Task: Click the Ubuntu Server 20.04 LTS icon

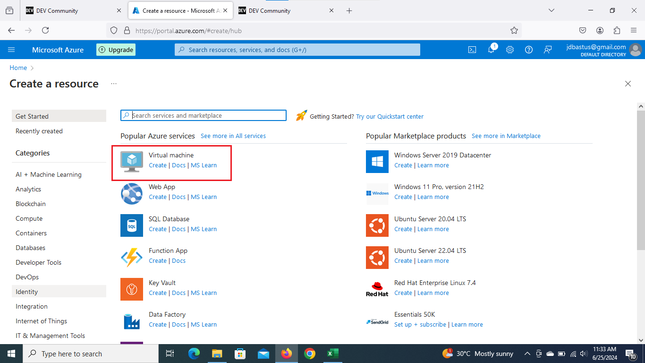Action: tap(377, 225)
